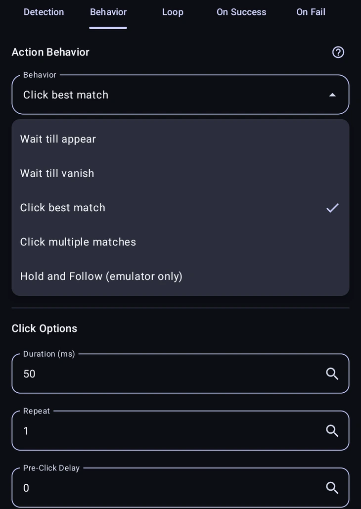Click the checkmark beside Click best match
The width and height of the screenshot is (361, 509).
pos(332,208)
